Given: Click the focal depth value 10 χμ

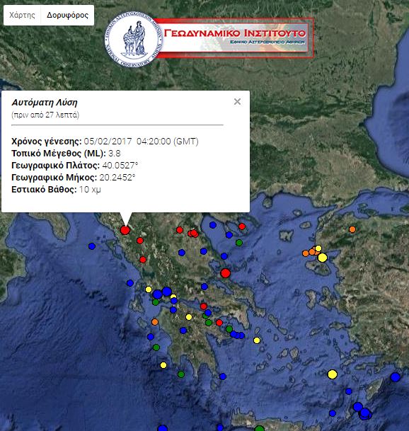Looking at the screenshot, I should [x=90, y=190].
